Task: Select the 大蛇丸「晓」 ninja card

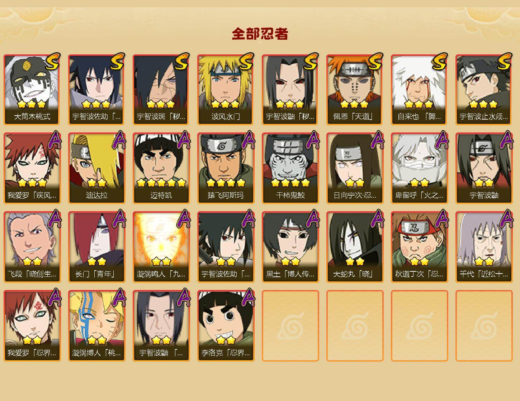Action: (x=355, y=247)
